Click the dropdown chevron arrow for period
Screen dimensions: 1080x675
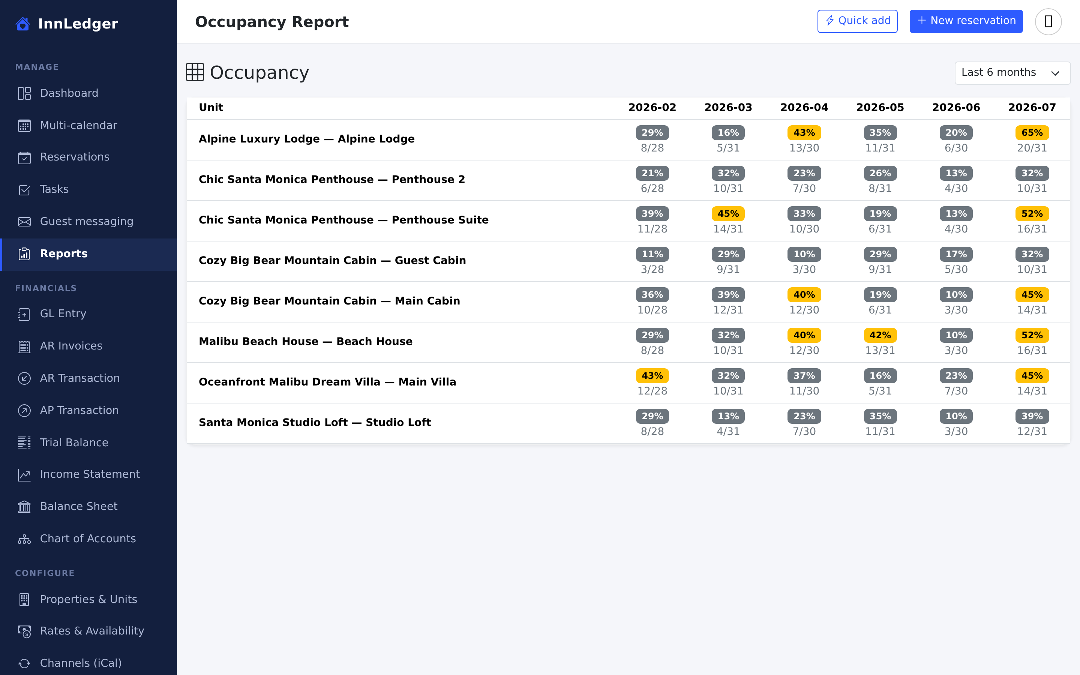(1055, 73)
